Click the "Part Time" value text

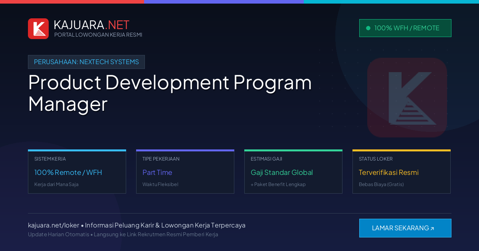[157, 173]
